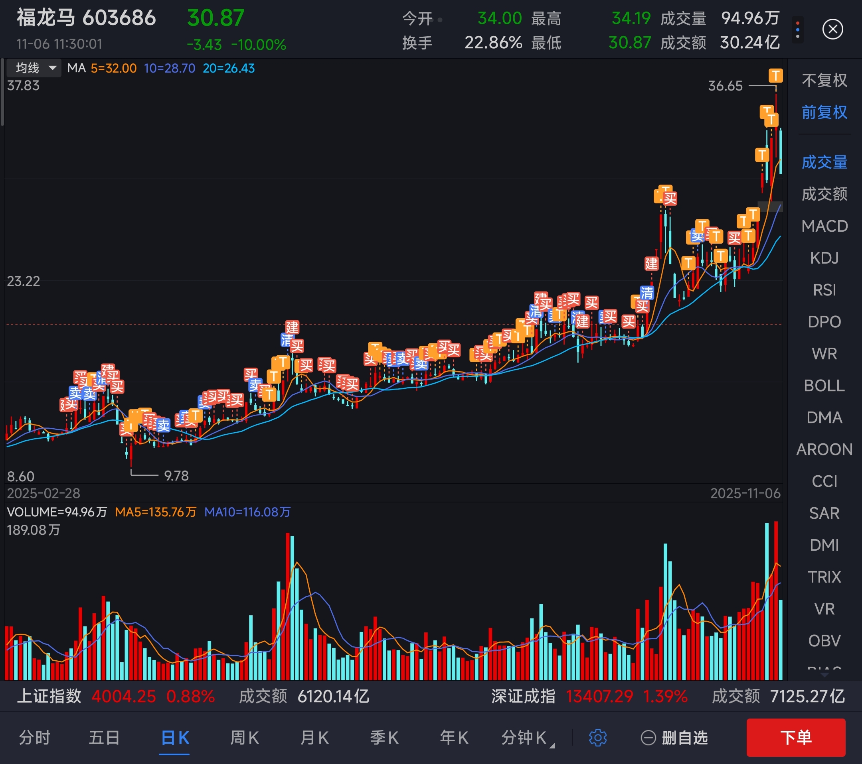Click the dot beside 今开
Screen dimensions: 862x764
pos(440,20)
